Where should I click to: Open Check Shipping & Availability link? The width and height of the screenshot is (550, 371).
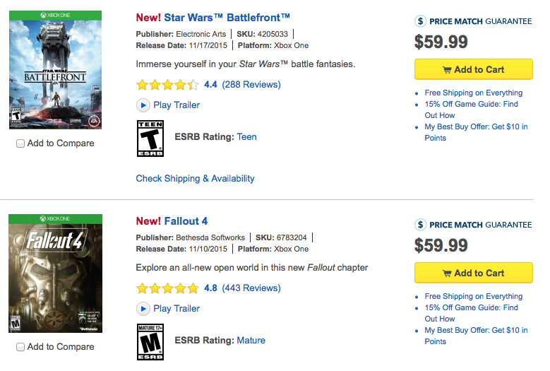(x=195, y=179)
